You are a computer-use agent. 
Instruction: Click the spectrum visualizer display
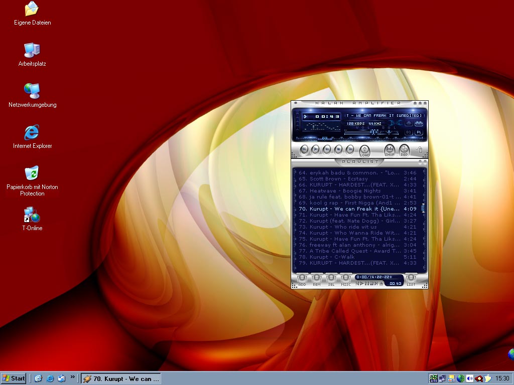point(321,127)
